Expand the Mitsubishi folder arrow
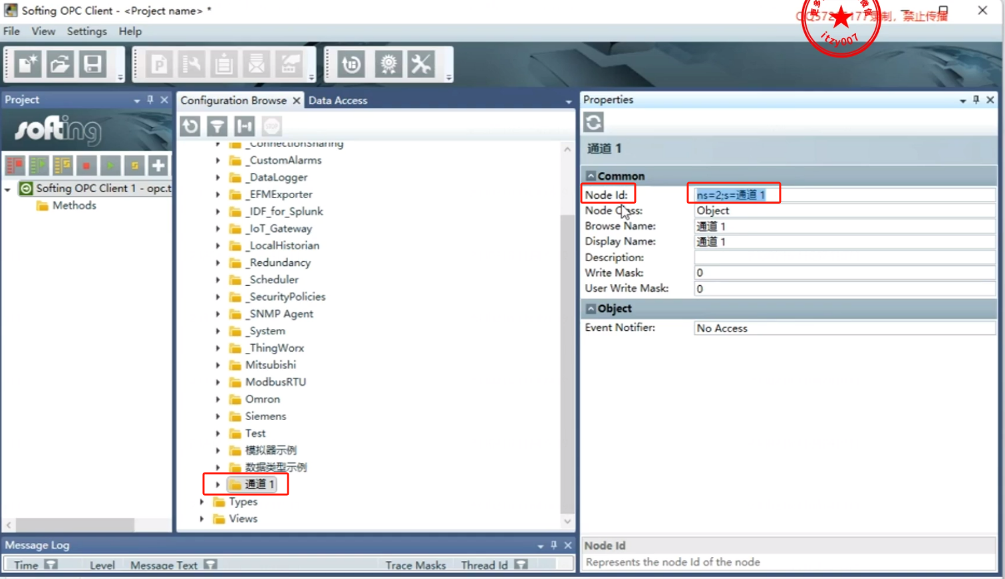 click(217, 365)
